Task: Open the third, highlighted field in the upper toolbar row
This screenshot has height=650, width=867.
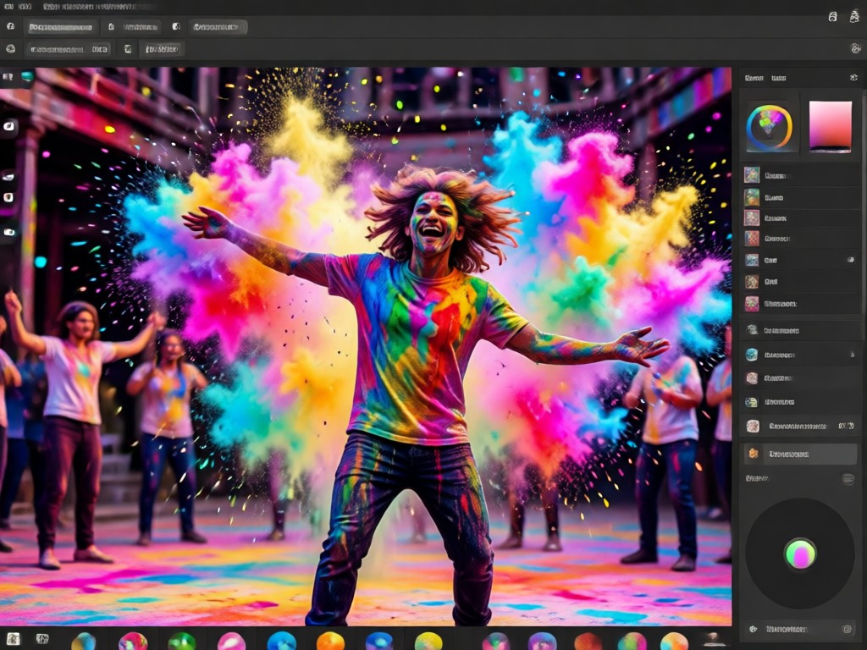Action: coord(218,26)
